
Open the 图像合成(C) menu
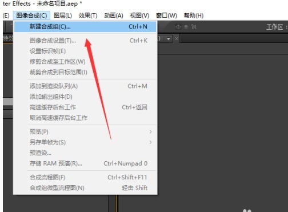click(x=31, y=15)
